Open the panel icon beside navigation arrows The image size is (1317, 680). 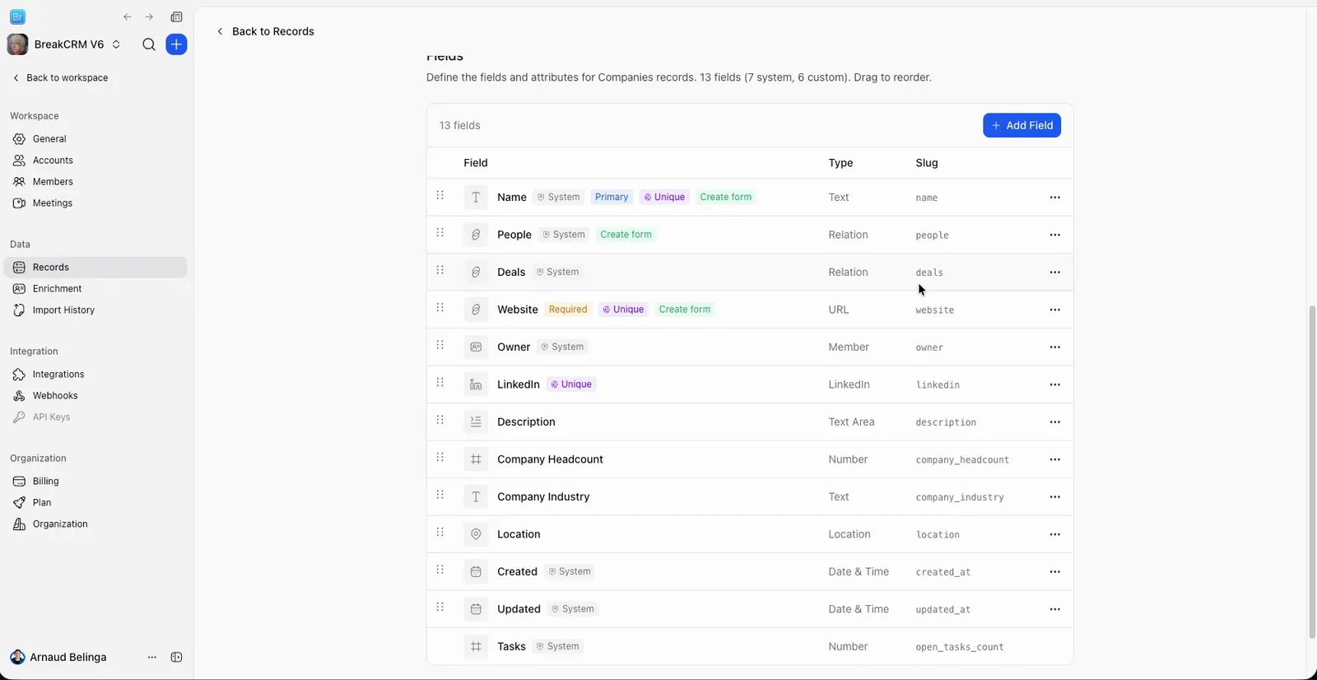[176, 16]
